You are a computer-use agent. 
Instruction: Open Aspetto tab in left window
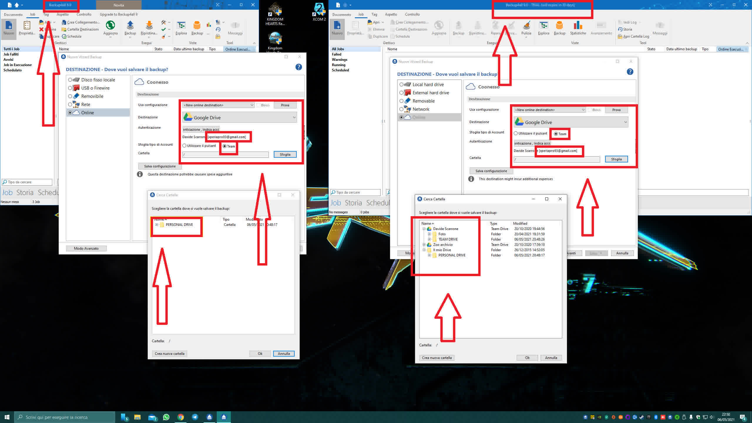pyautogui.click(x=63, y=14)
